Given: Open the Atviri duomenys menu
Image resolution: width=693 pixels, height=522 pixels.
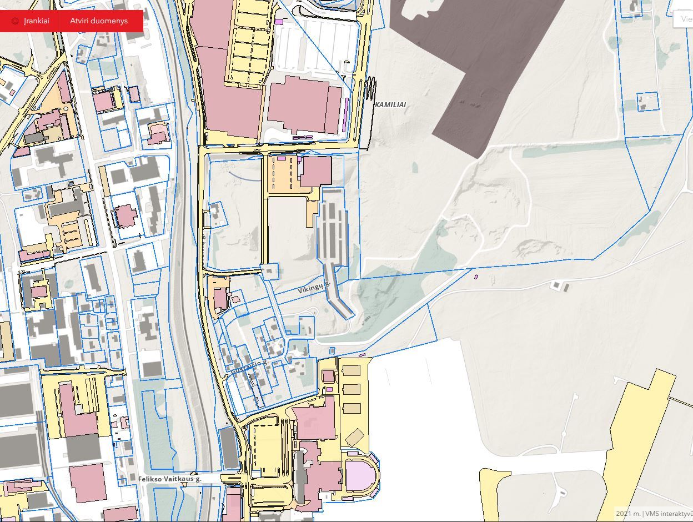Looking at the screenshot, I should click(99, 21).
